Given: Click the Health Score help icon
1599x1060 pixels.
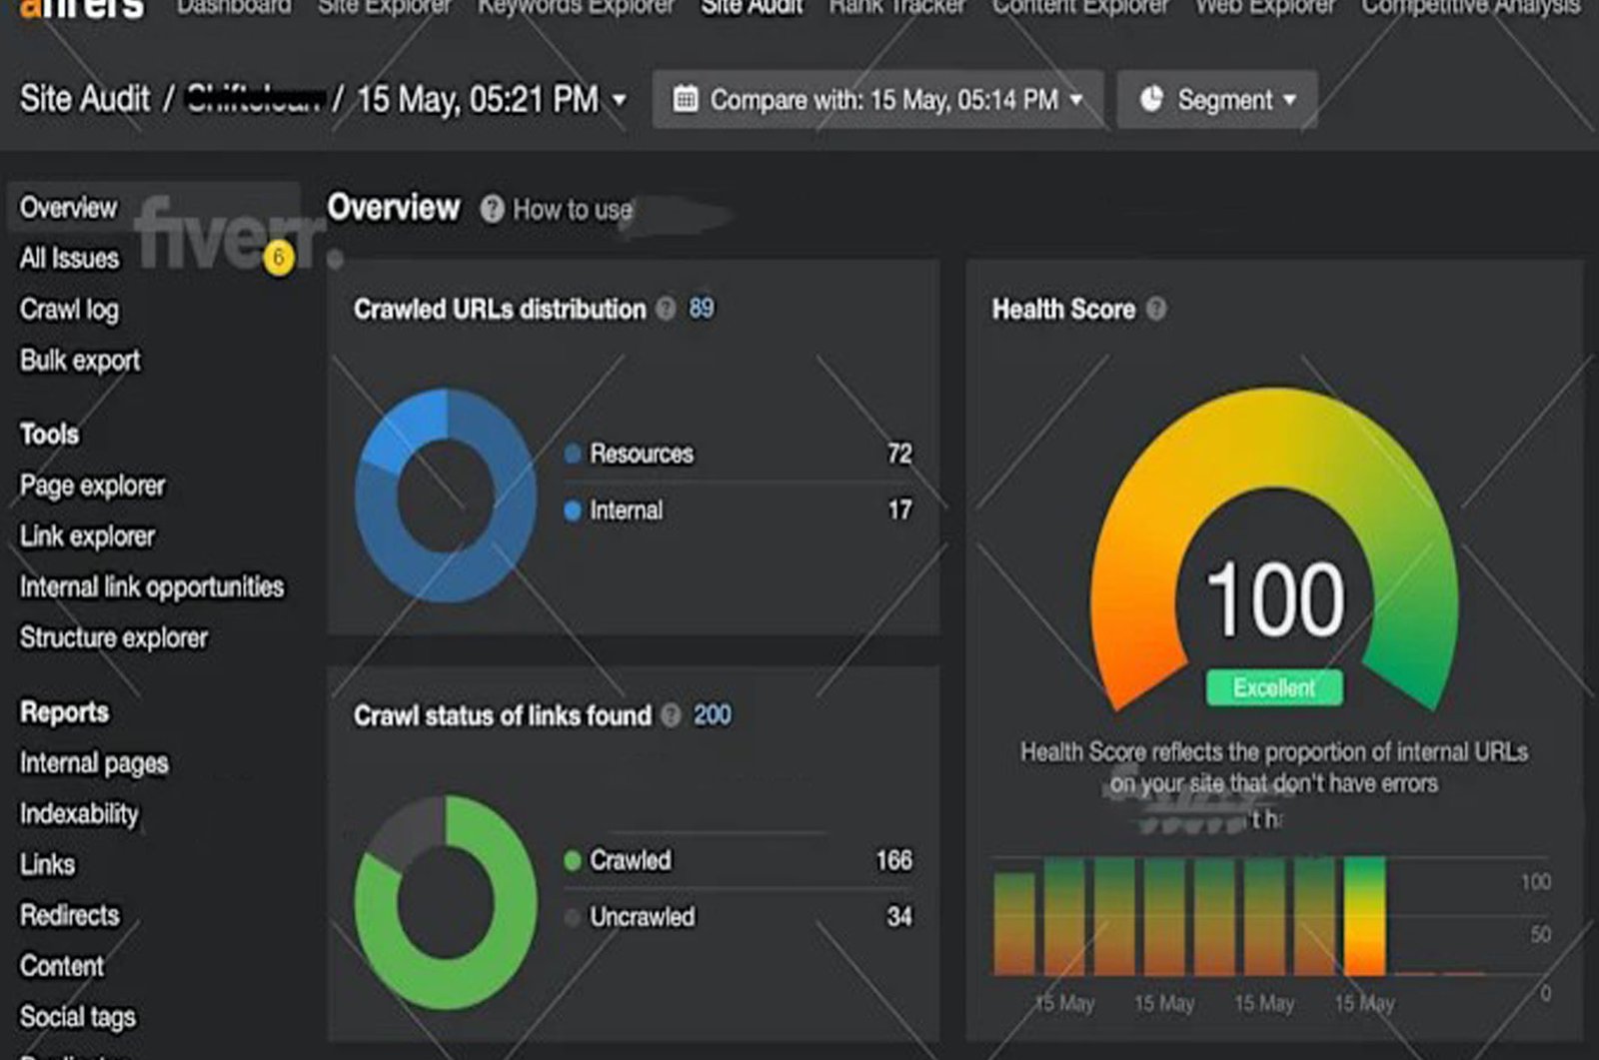Looking at the screenshot, I should point(1156,309).
